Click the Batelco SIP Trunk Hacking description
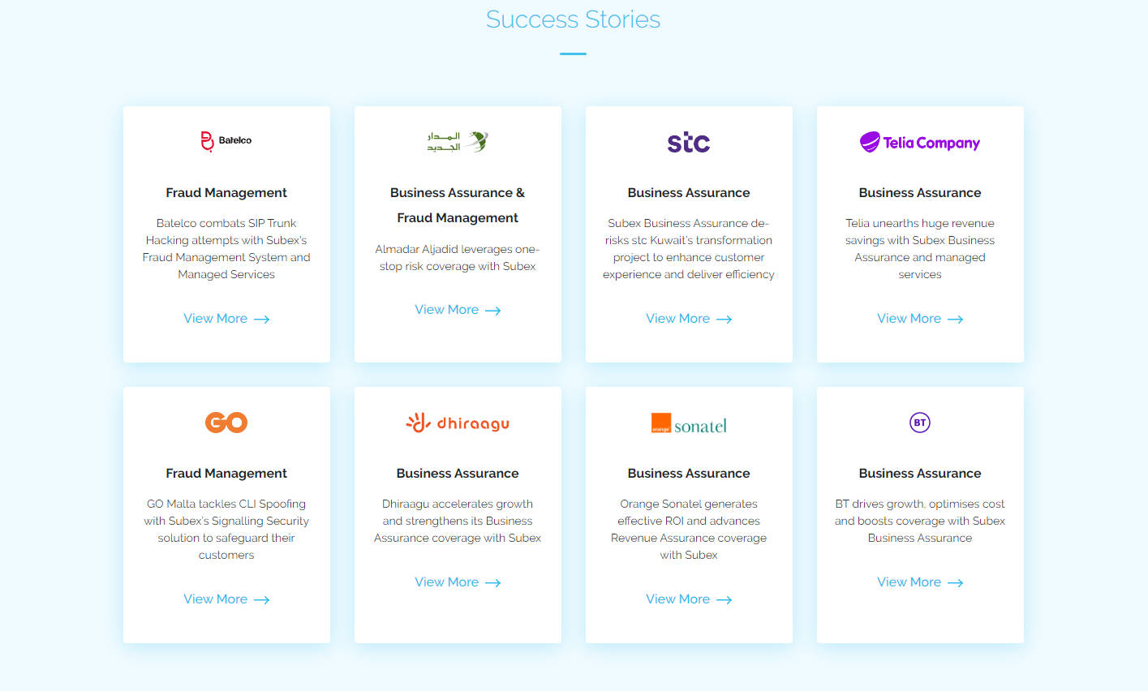 click(226, 249)
